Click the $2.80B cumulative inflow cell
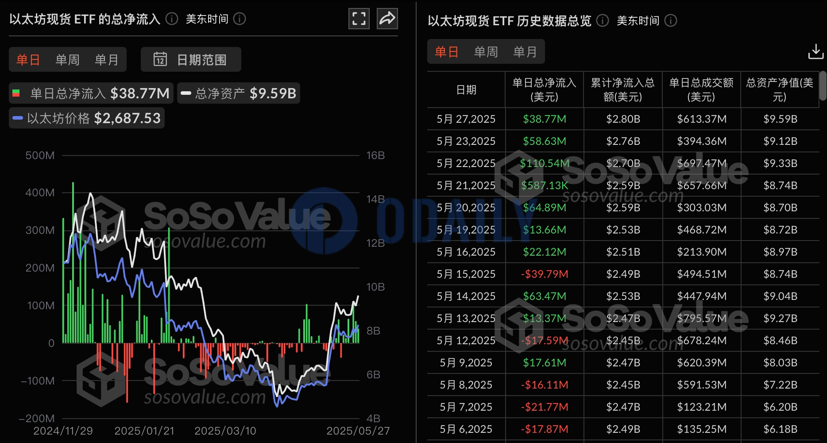This screenshot has width=827, height=443. (x=623, y=119)
